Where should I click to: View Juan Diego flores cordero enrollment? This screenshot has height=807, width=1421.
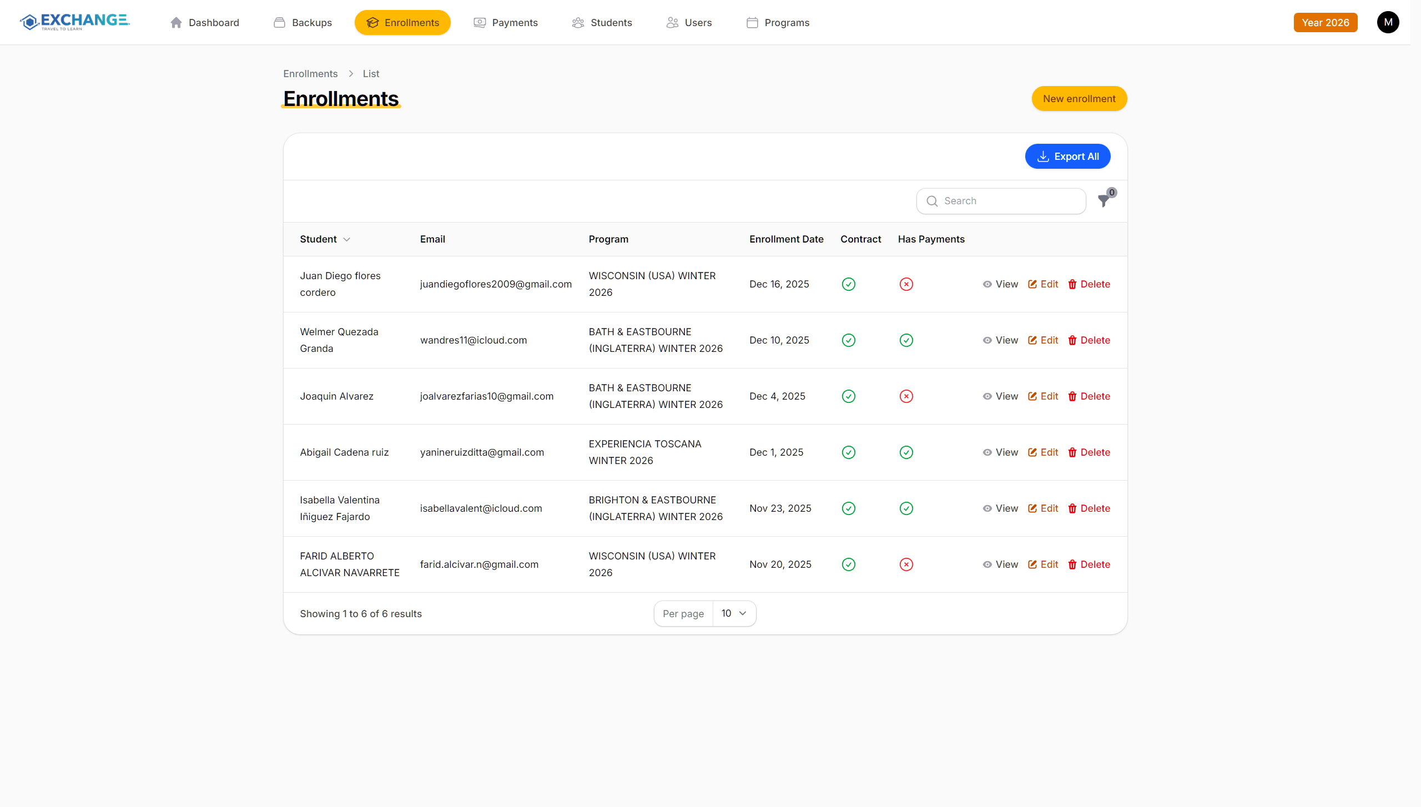pos(1000,284)
